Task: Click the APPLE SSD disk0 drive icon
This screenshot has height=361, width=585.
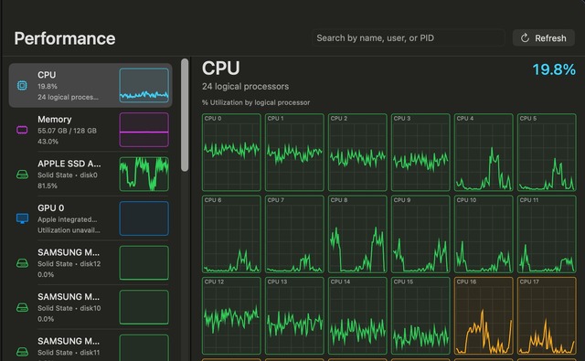Action: (22, 175)
